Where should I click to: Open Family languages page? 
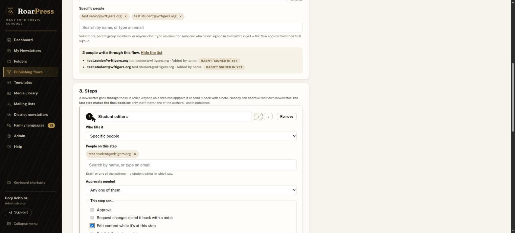(31, 126)
